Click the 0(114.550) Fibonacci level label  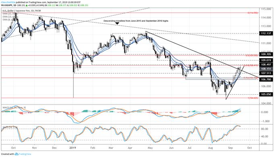coord(253,13)
